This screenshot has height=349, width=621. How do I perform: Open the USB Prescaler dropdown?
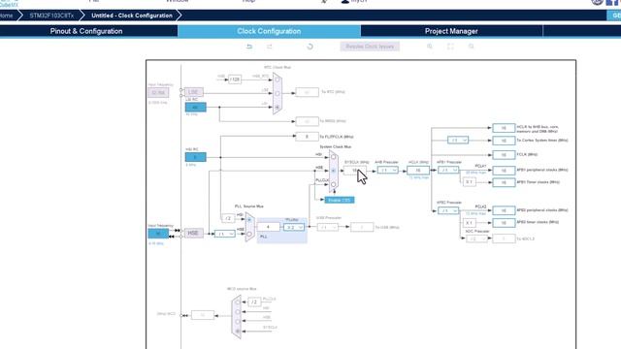pyautogui.click(x=328, y=227)
